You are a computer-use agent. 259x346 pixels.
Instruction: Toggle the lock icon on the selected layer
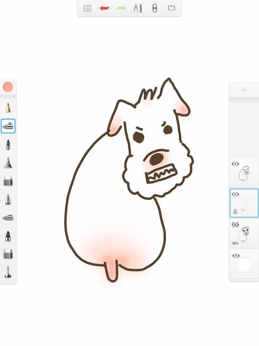[235, 212]
